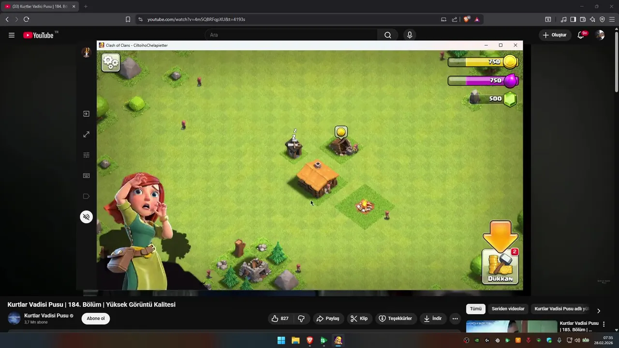Collect the gold coin above the mine

(341, 132)
